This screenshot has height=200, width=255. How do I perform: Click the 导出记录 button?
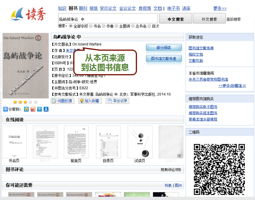117,101
